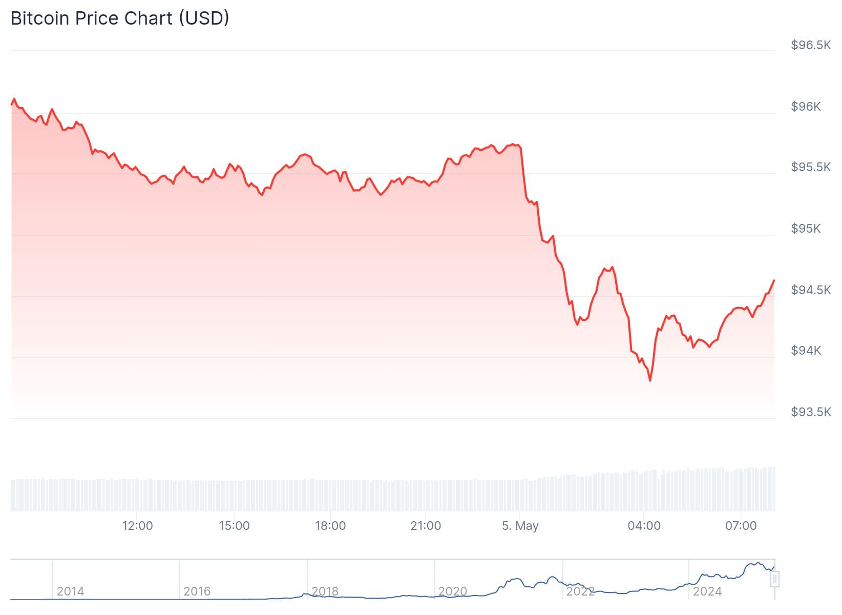Image resolution: width=842 pixels, height=615 pixels.
Task: Click the 15:00 time axis label
Action: [x=234, y=526]
